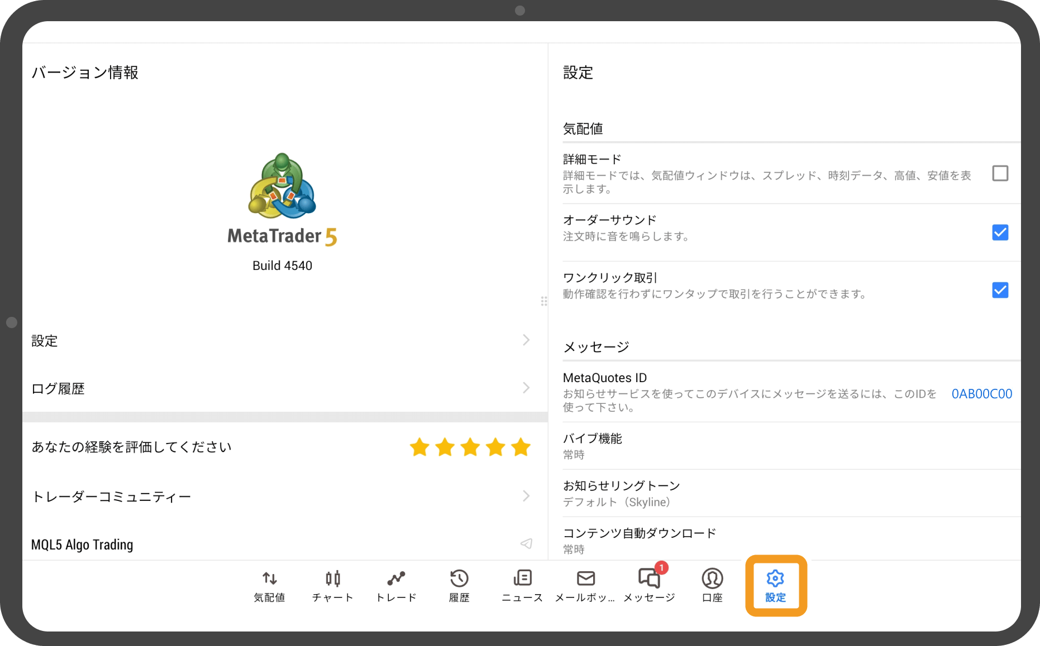Open the 気配値 quotes tab icon
The height and width of the screenshot is (646, 1040).
point(269,585)
